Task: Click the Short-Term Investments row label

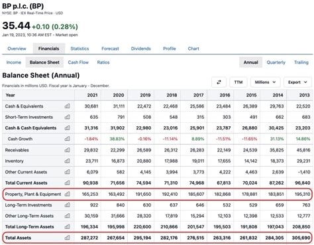Action: tap(29, 117)
